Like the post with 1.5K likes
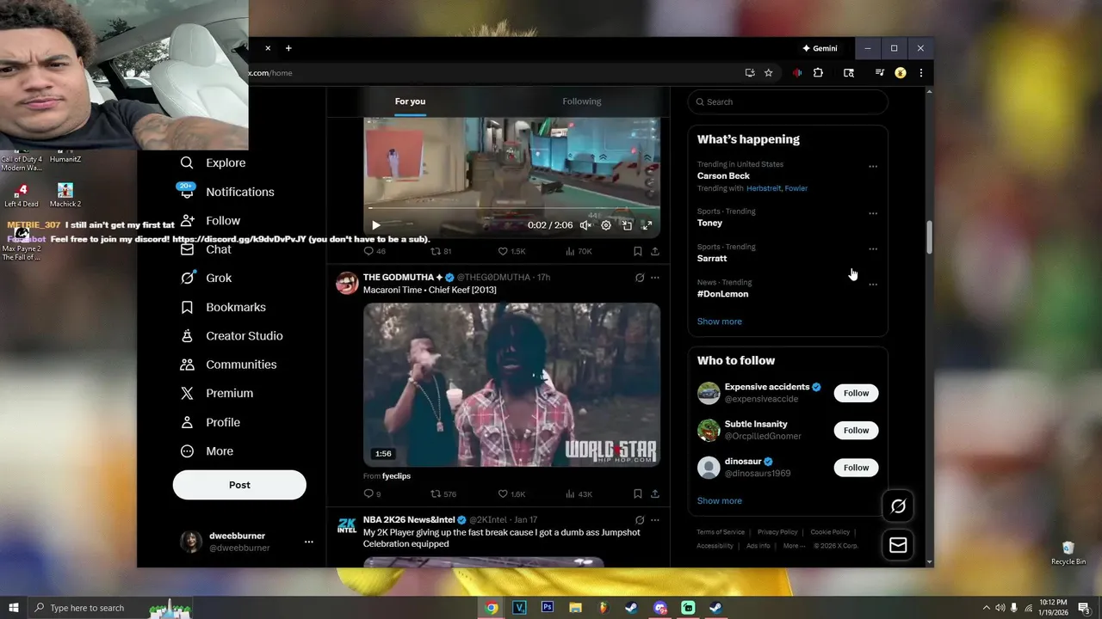Viewport: 1102px width, 619px height. click(511, 251)
